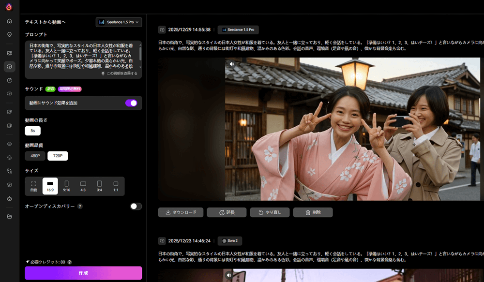
Task: Open the Seedance 1.5 Pro model dropdown
Action: [x=118, y=22]
